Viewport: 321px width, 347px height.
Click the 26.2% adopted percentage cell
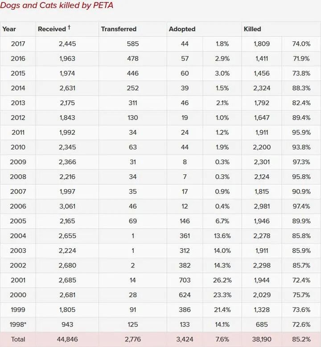tap(221, 280)
